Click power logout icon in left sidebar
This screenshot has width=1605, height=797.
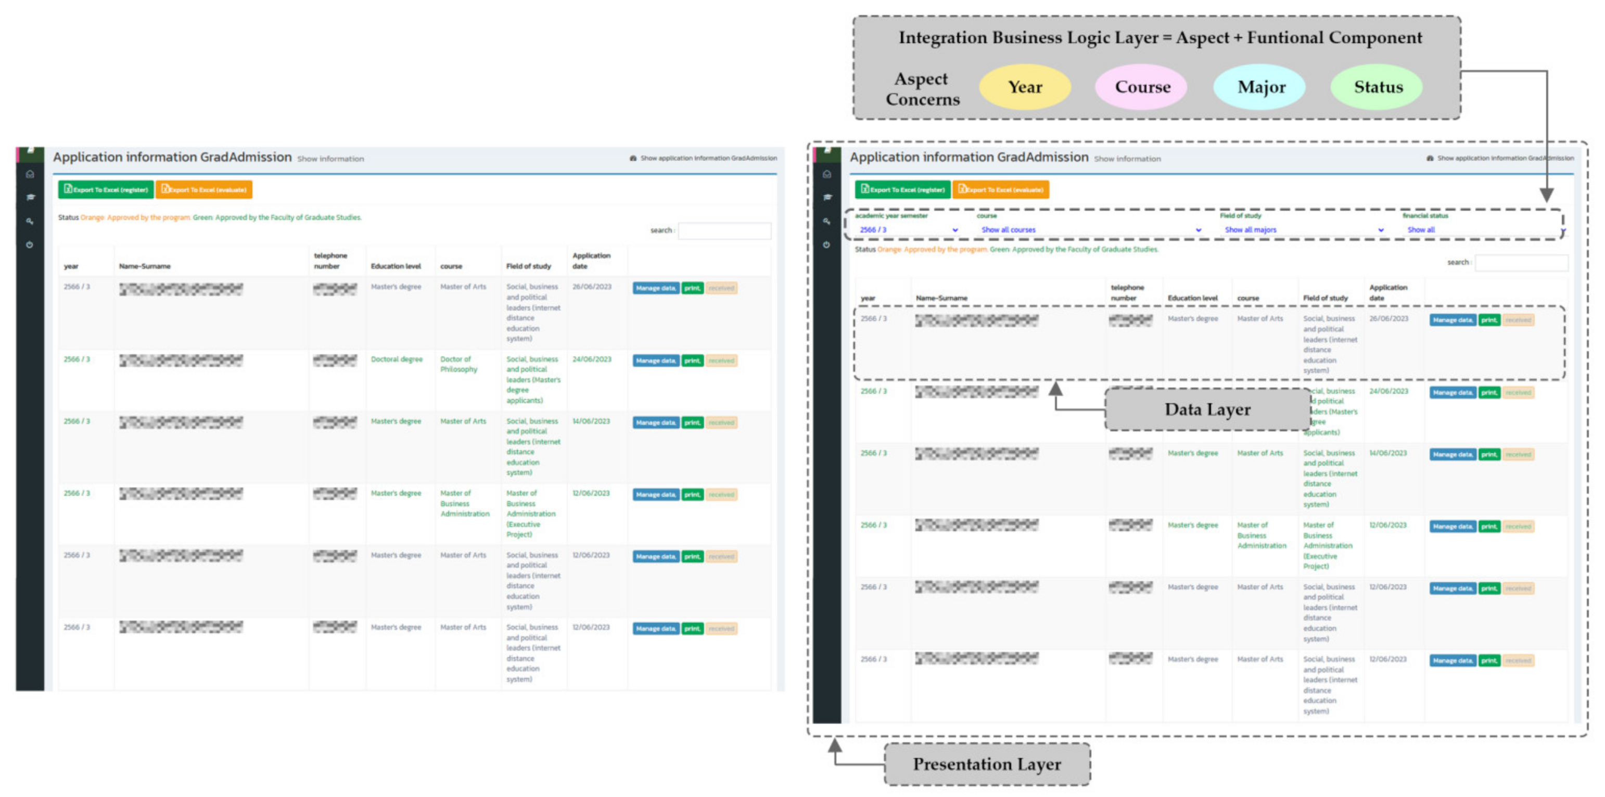[x=30, y=245]
